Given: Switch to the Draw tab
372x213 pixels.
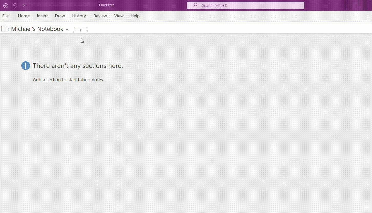Looking at the screenshot, I should (x=60, y=16).
